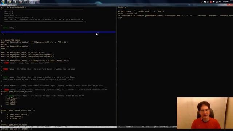The height and width of the screenshot is (131, 233).
Task: Click the 'cl -DHANDMADE_INTERNAL=1' compile line
Action: tap(175, 15)
